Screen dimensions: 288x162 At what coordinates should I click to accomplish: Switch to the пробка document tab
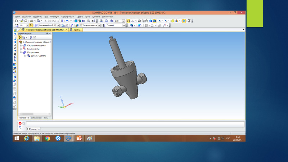(x=76, y=30)
